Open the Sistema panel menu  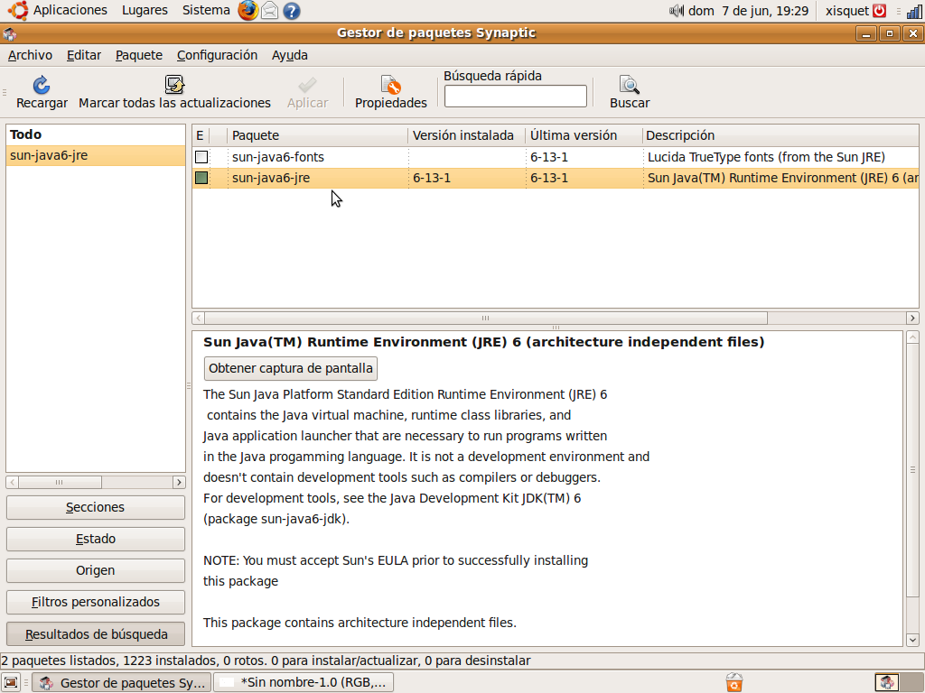tap(206, 10)
